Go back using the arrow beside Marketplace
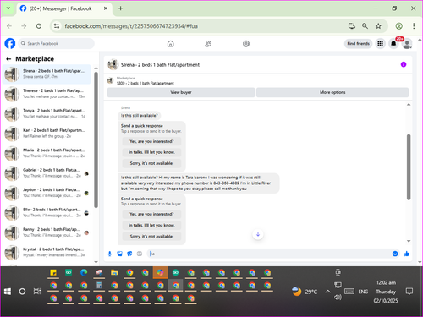 8,59
